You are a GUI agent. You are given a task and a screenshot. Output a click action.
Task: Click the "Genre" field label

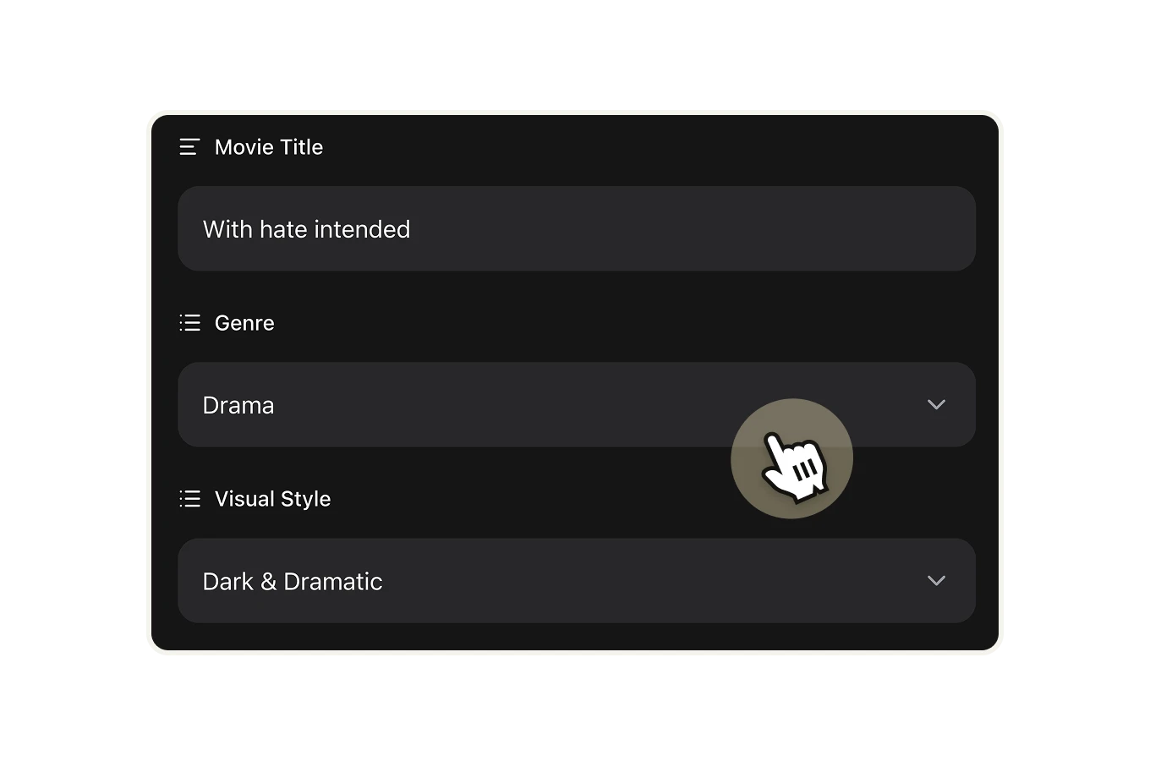click(244, 323)
